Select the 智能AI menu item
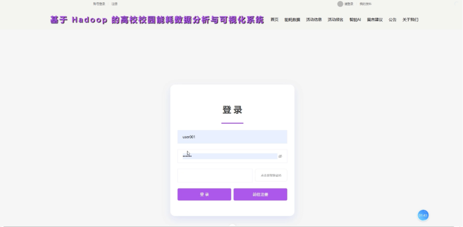The height and width of the screenshot is (227, 463). coord(355,20)
